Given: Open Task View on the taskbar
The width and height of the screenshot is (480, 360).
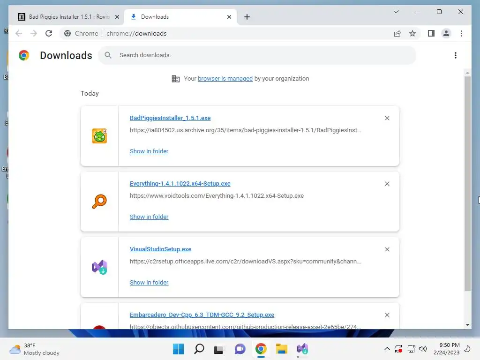Looking at the screenshot, I should coord(219,349).
